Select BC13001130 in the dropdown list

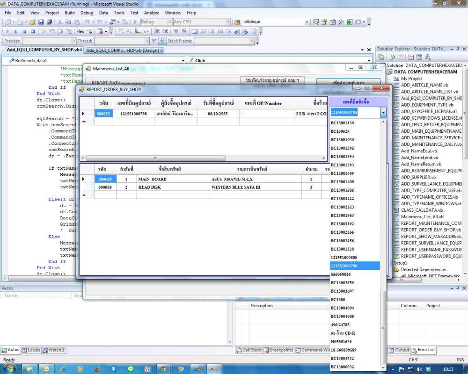point(355,123)
